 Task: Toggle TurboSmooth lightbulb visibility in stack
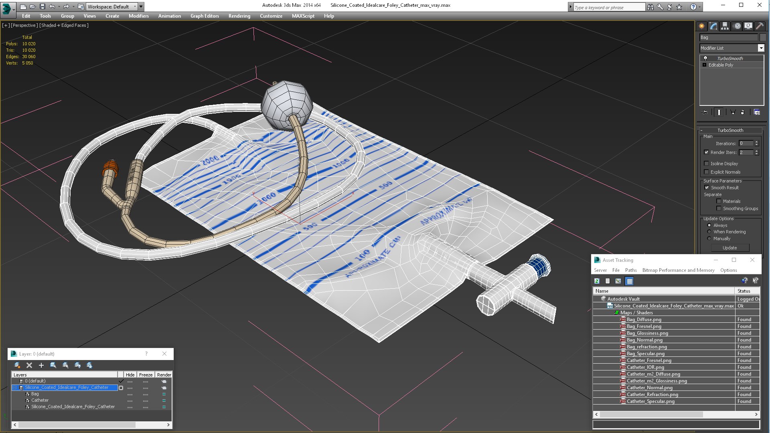coord(705,59)
